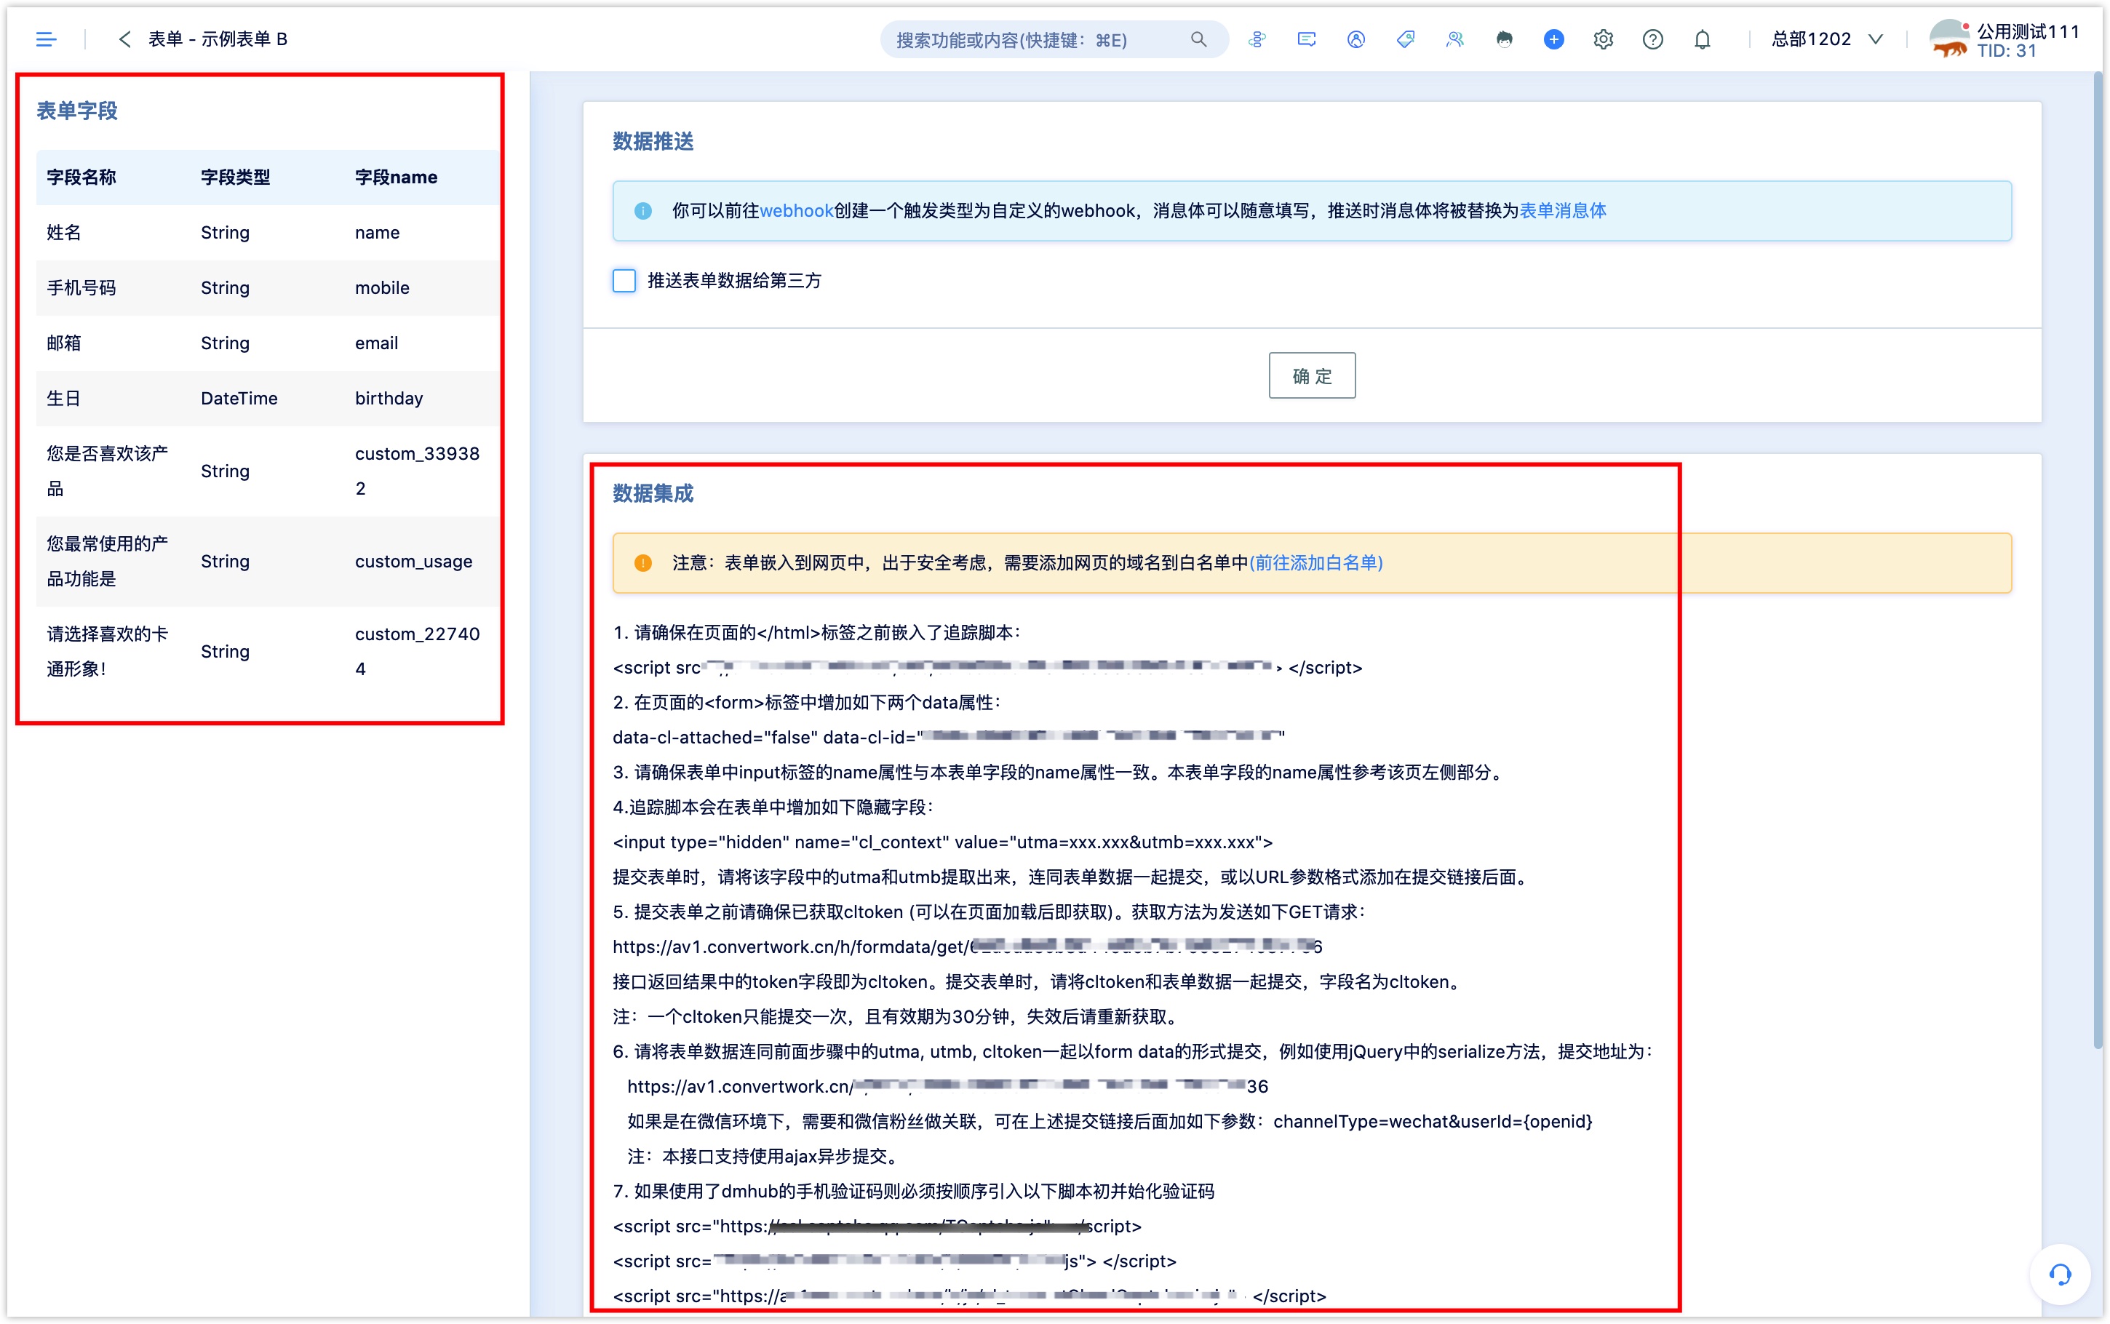
Task: Click the 公用测试111 account name
Action: (2028, 31)
